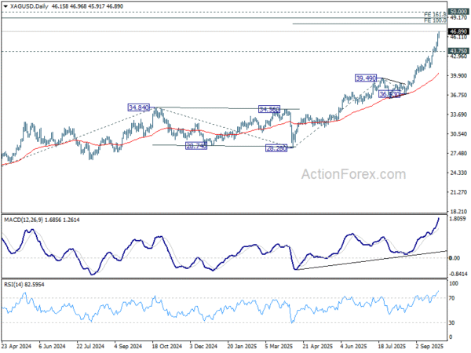Click the 18 Oct 2024 date marker
This screenshot has height=353, width=471.
[167, 346]
